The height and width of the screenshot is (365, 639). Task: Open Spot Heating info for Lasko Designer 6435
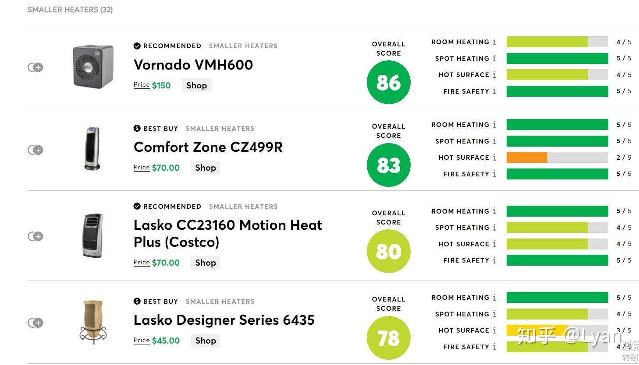(494, 314)
